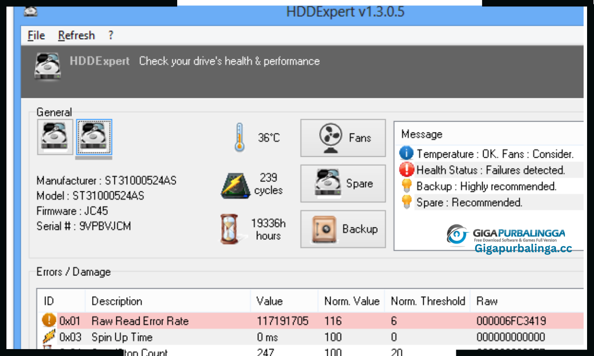Select the 'Raw Read Error Rate' row description
Screen dimensions: 594x356
click(x=140, y=321)
